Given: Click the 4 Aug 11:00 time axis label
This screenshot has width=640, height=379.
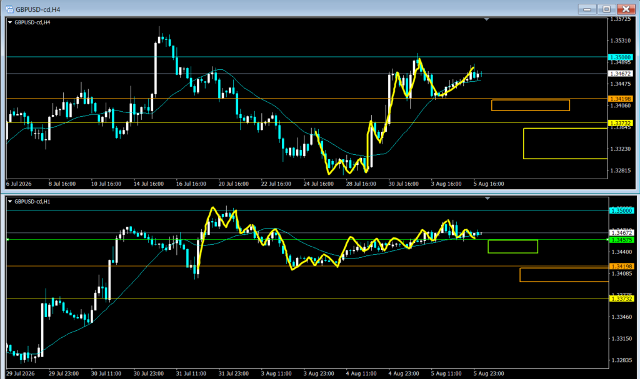Looking at the screenshot, I should [361, 374].
